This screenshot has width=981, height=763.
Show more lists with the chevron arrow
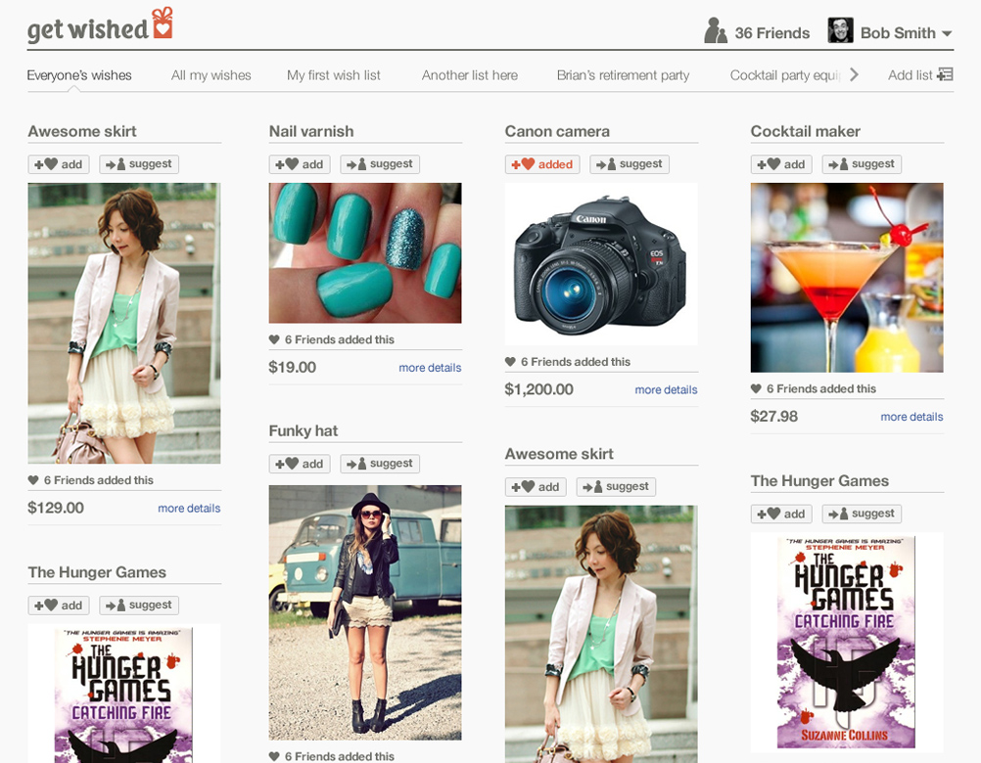click(x=854, y=75)
